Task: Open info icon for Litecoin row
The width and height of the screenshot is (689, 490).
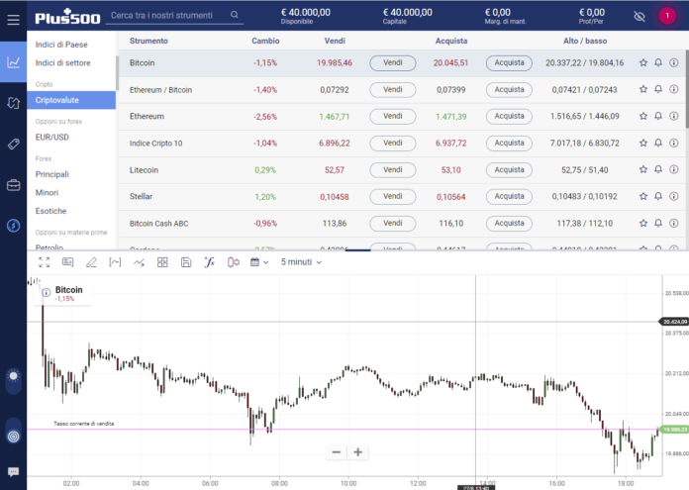Action: [x=673, y=169]
